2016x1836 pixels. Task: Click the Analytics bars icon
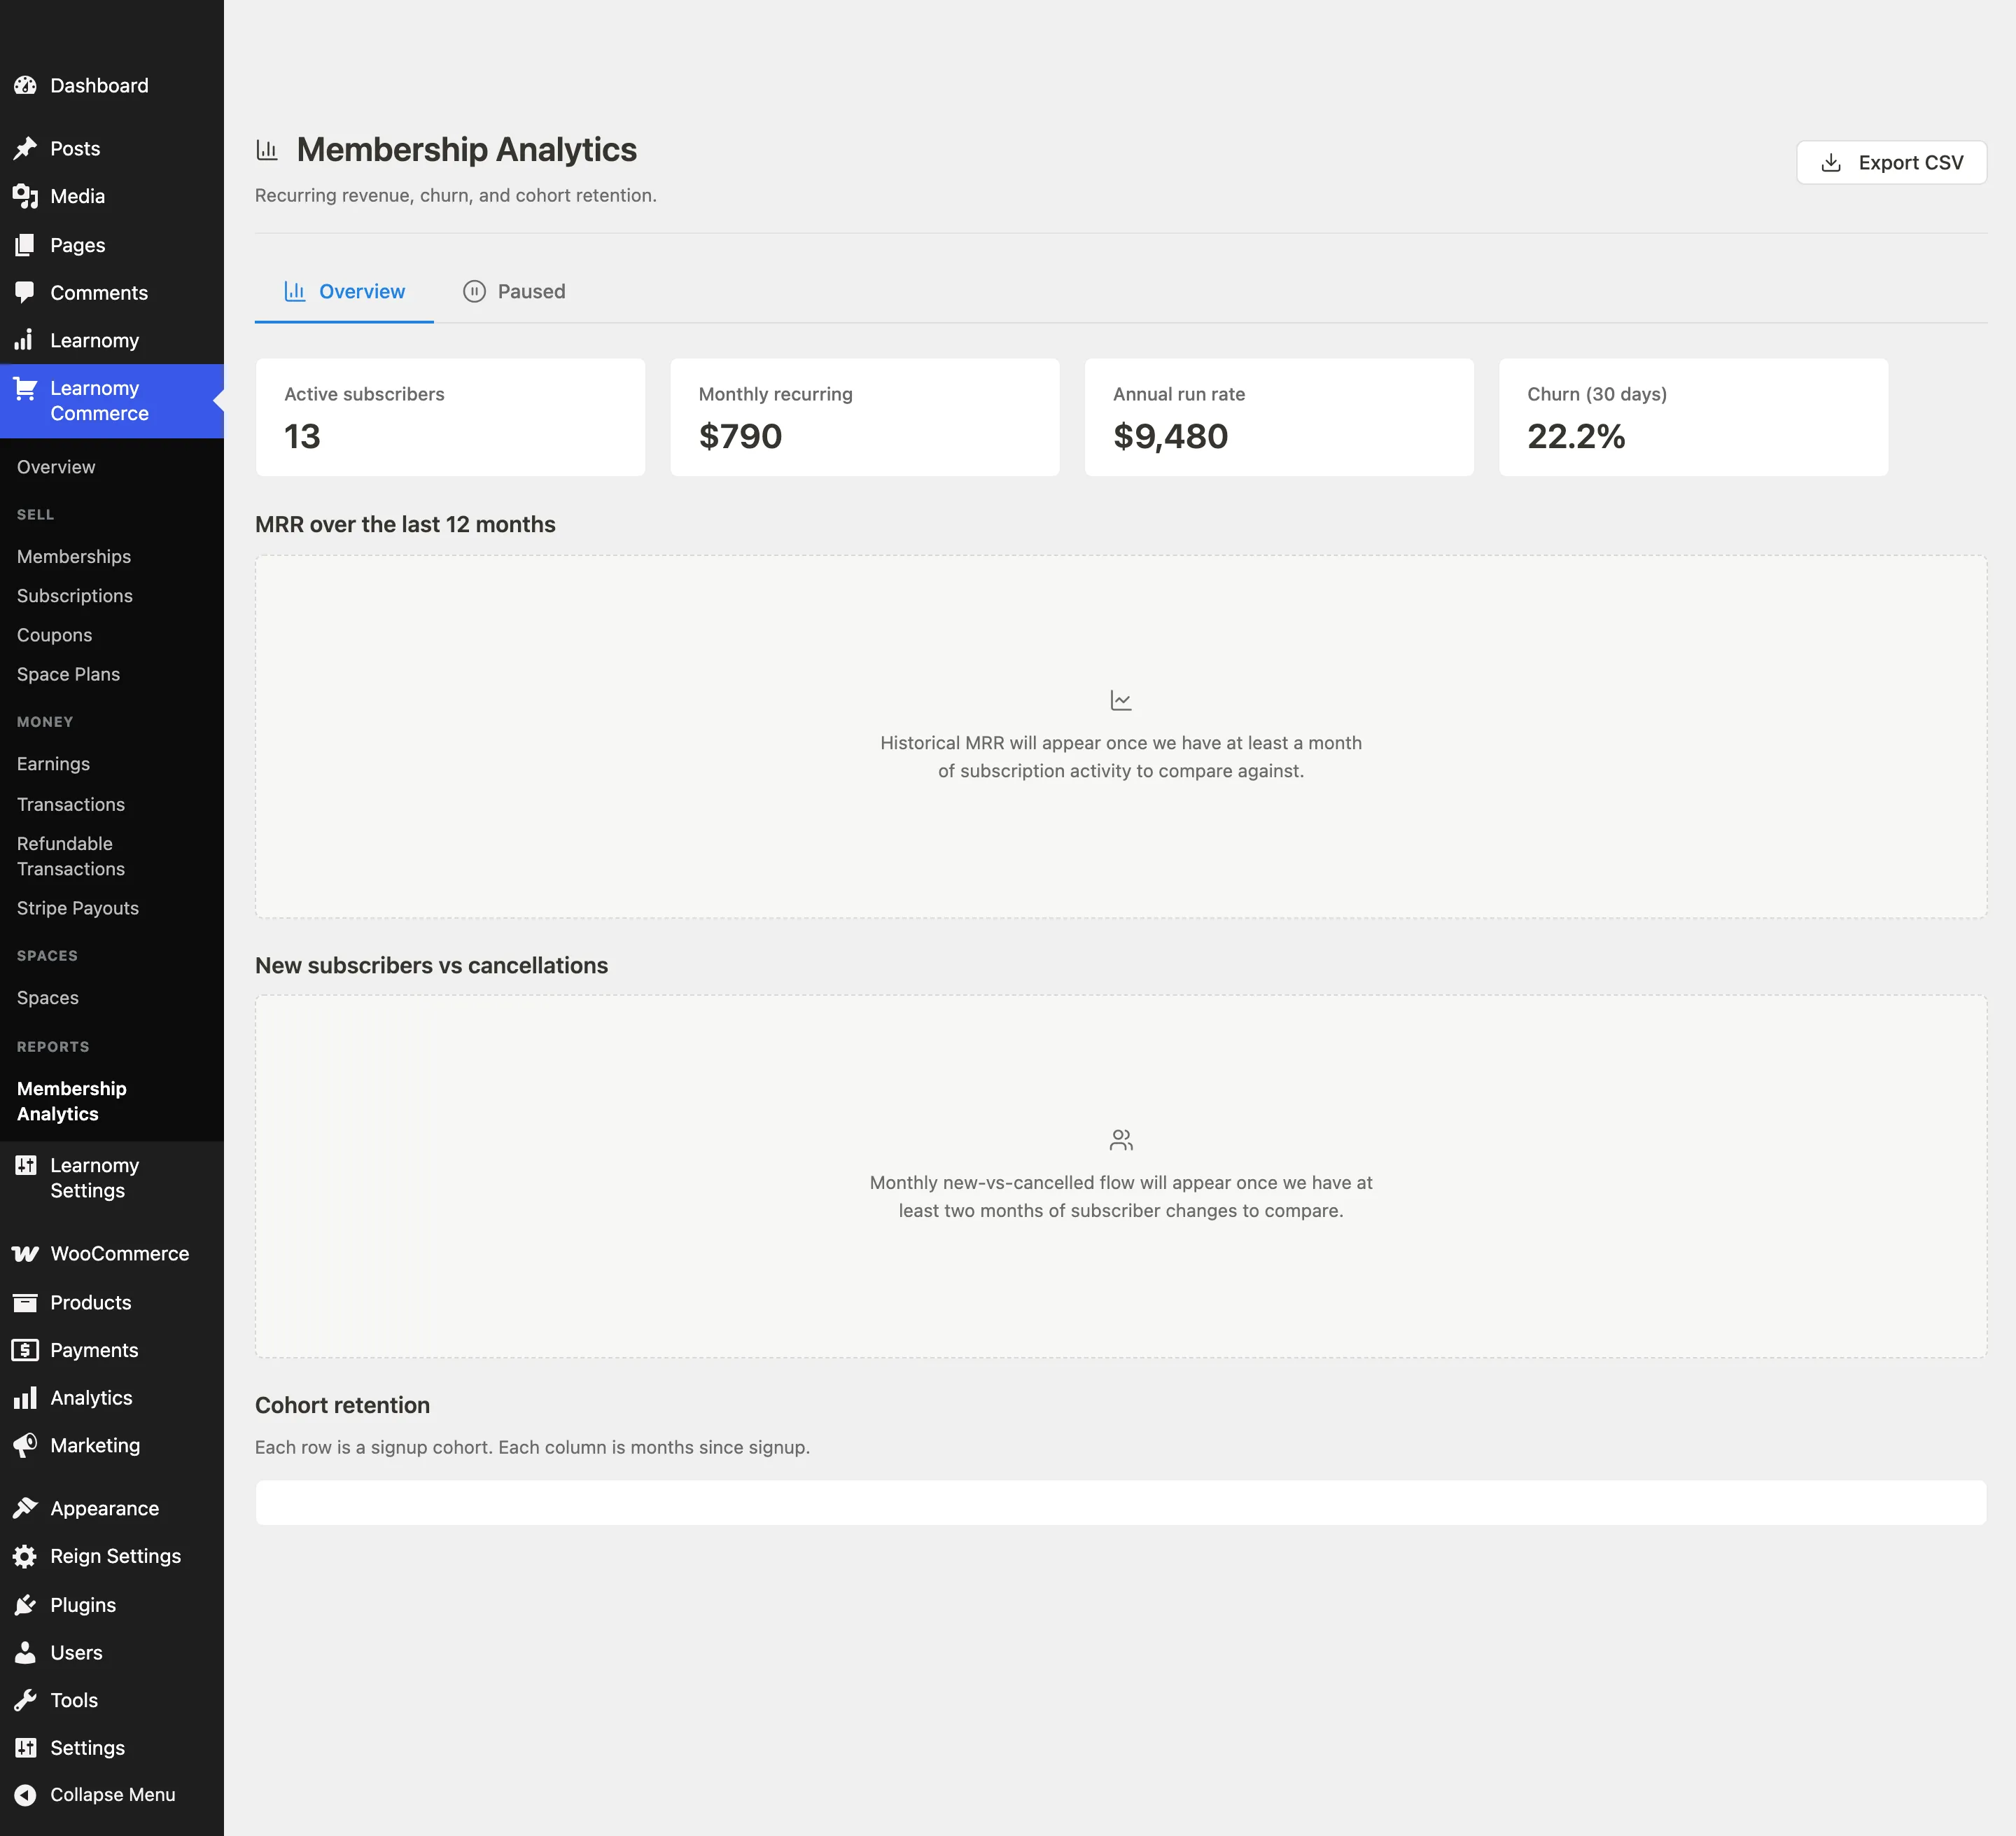pyautogui.click(x=25, y=1398)
